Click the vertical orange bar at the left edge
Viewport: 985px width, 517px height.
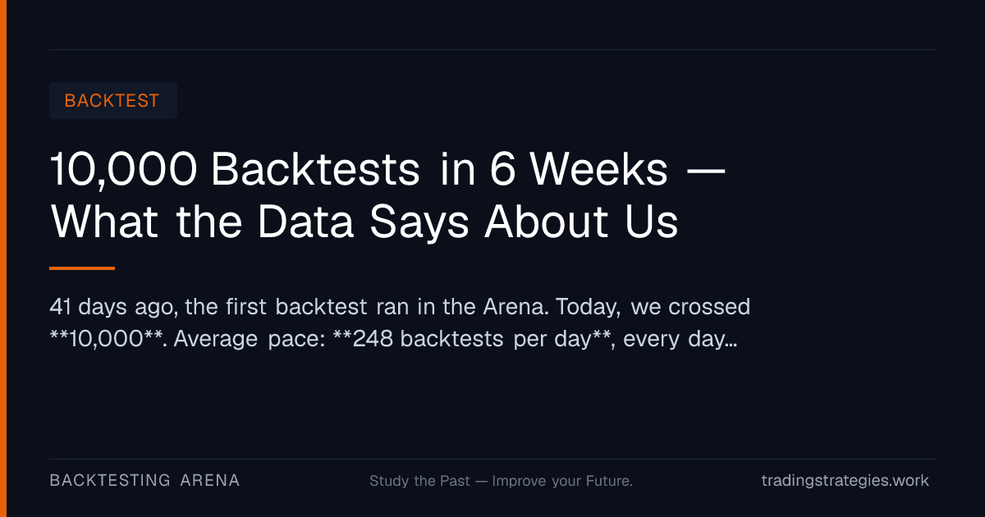[3, 258]
